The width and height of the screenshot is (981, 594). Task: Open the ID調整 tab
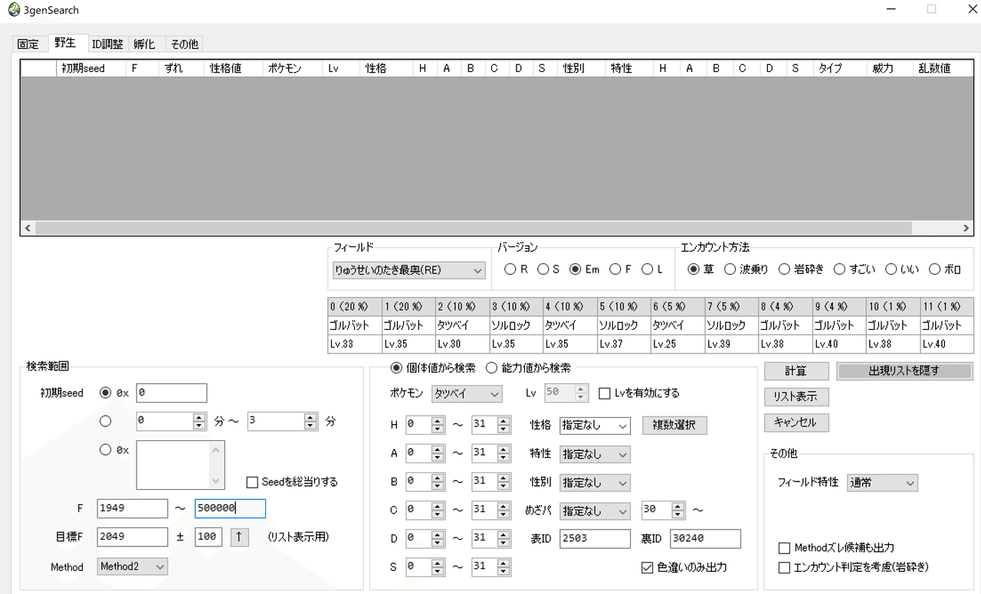click(x=107, y=44)
